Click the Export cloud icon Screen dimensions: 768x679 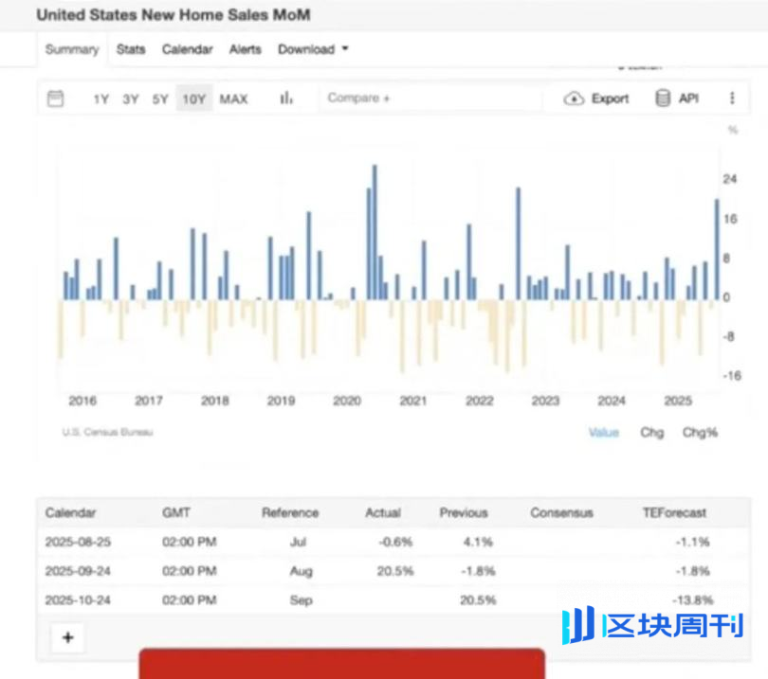[x=575, y=98]
